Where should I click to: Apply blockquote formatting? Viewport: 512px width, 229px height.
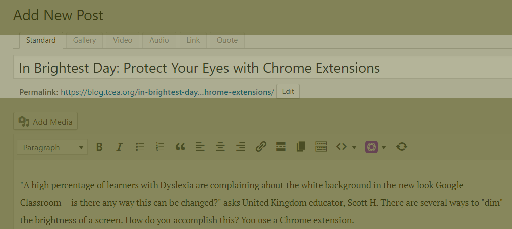[180, 147]
